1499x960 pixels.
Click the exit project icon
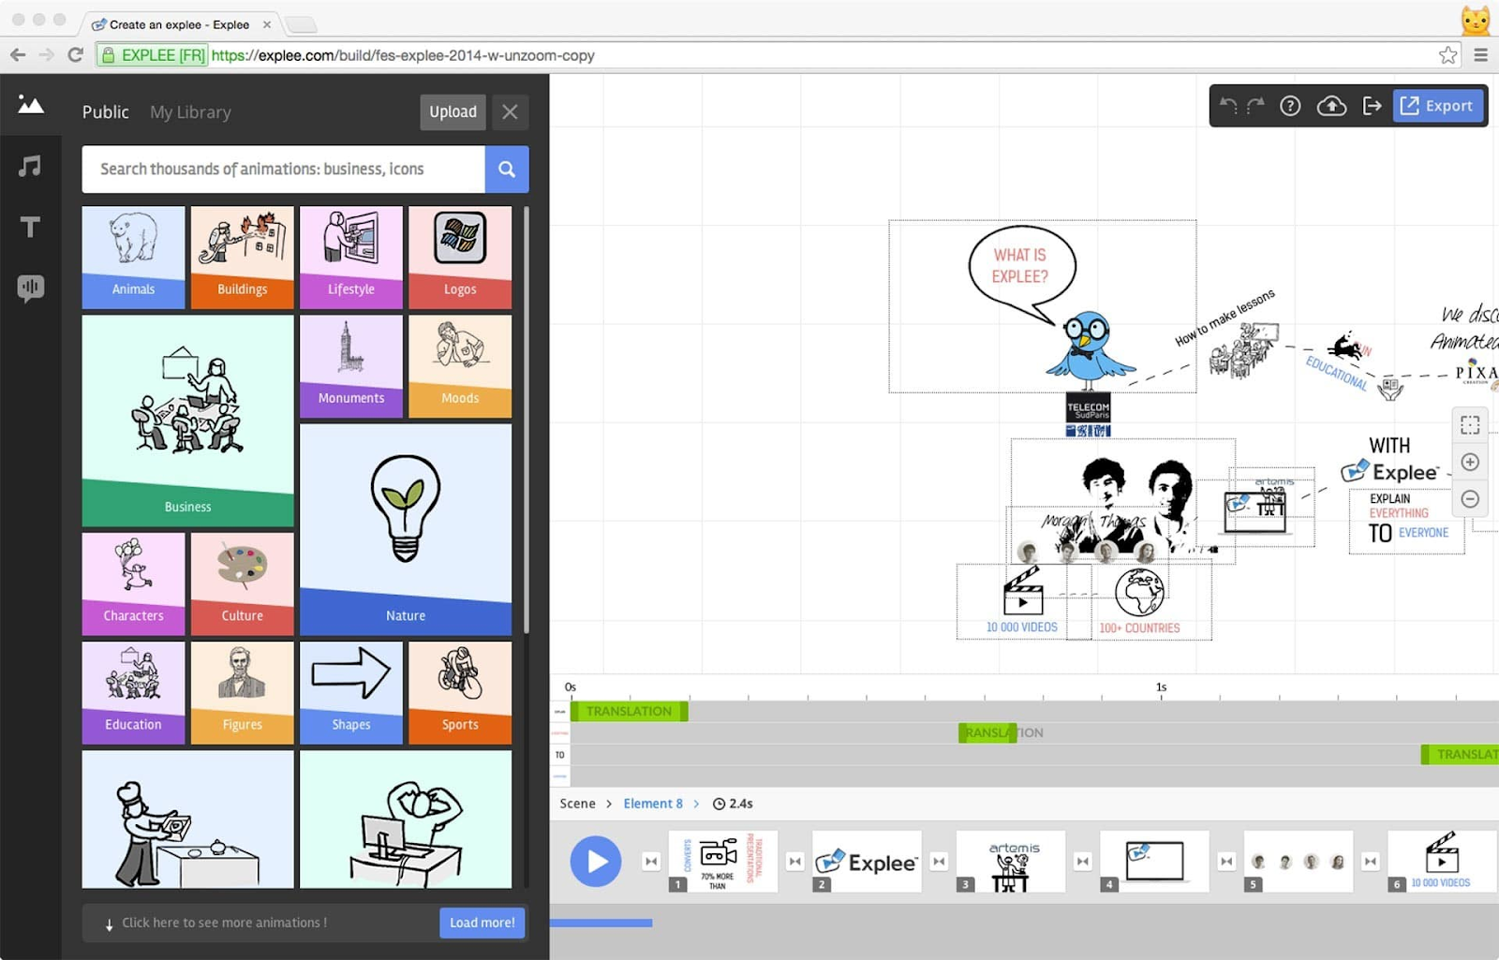tap(1373, 106)
